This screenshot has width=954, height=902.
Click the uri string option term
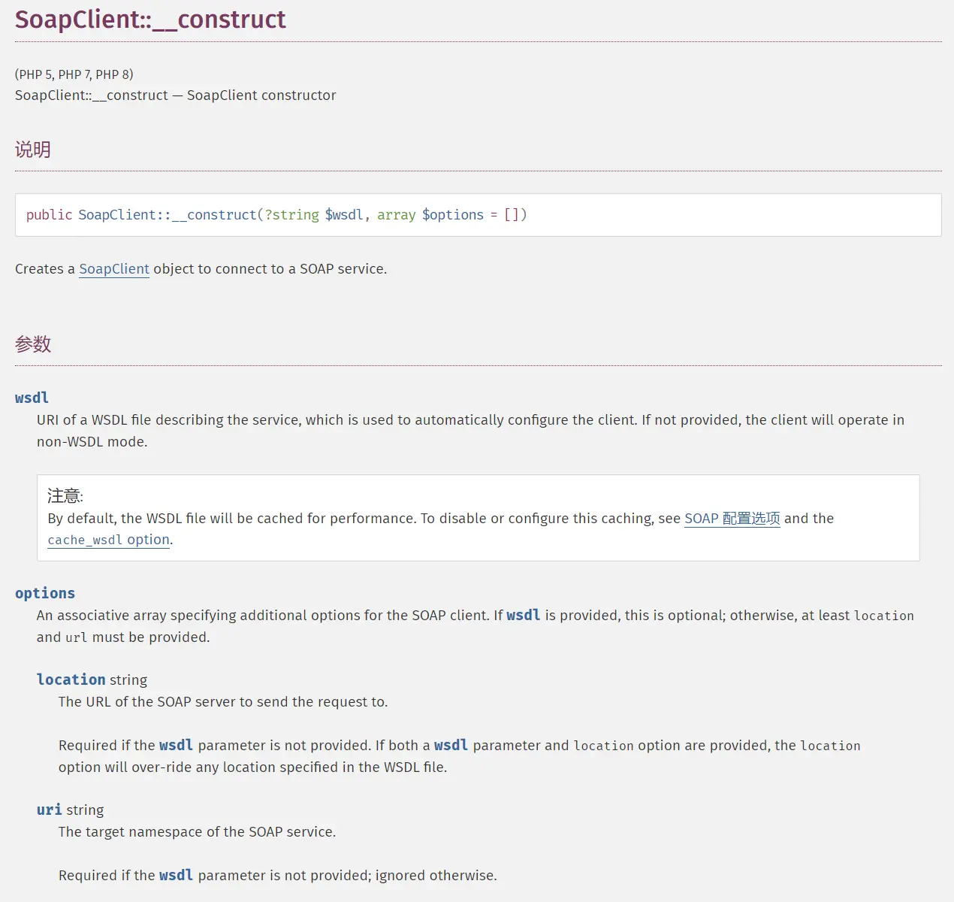click(70, 810)
